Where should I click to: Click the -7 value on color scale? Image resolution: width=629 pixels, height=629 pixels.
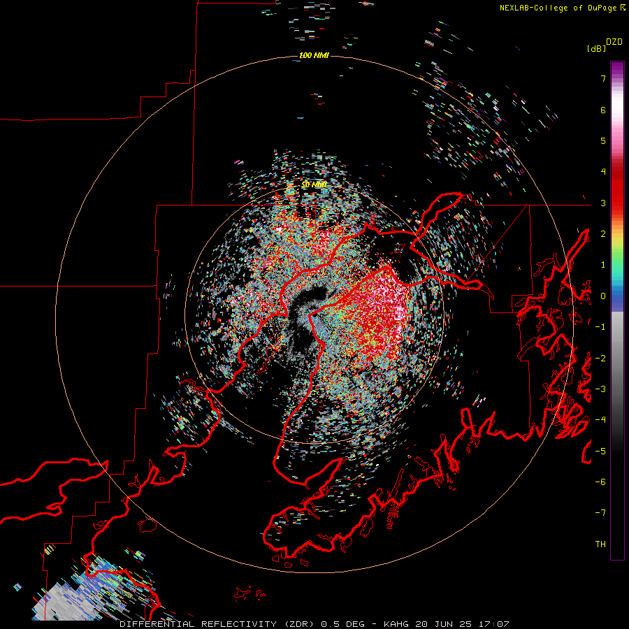pos(600,513)
